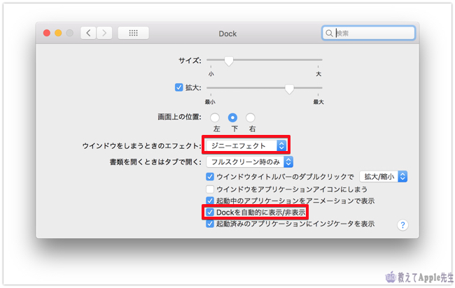The width and height of the screenshot is (455, 288).
Task: Toggle the 拡大 checkbox
Action: 178,87
